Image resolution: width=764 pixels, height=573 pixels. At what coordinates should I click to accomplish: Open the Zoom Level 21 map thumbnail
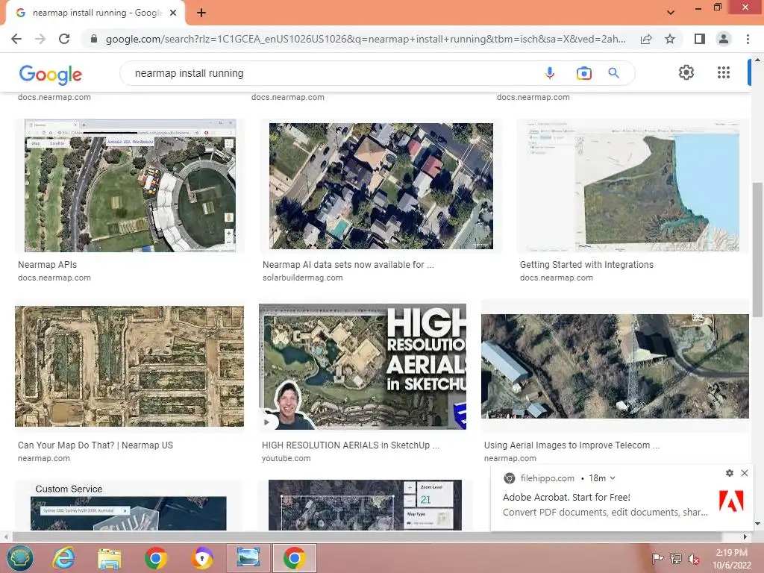365,505
